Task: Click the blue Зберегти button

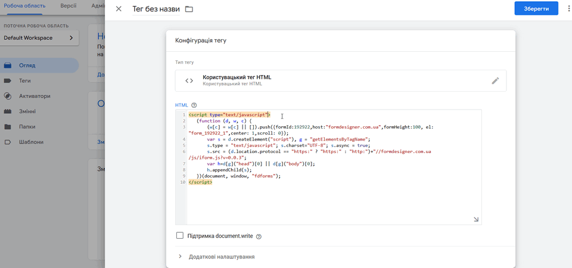Action: click(x=536, y=9)
